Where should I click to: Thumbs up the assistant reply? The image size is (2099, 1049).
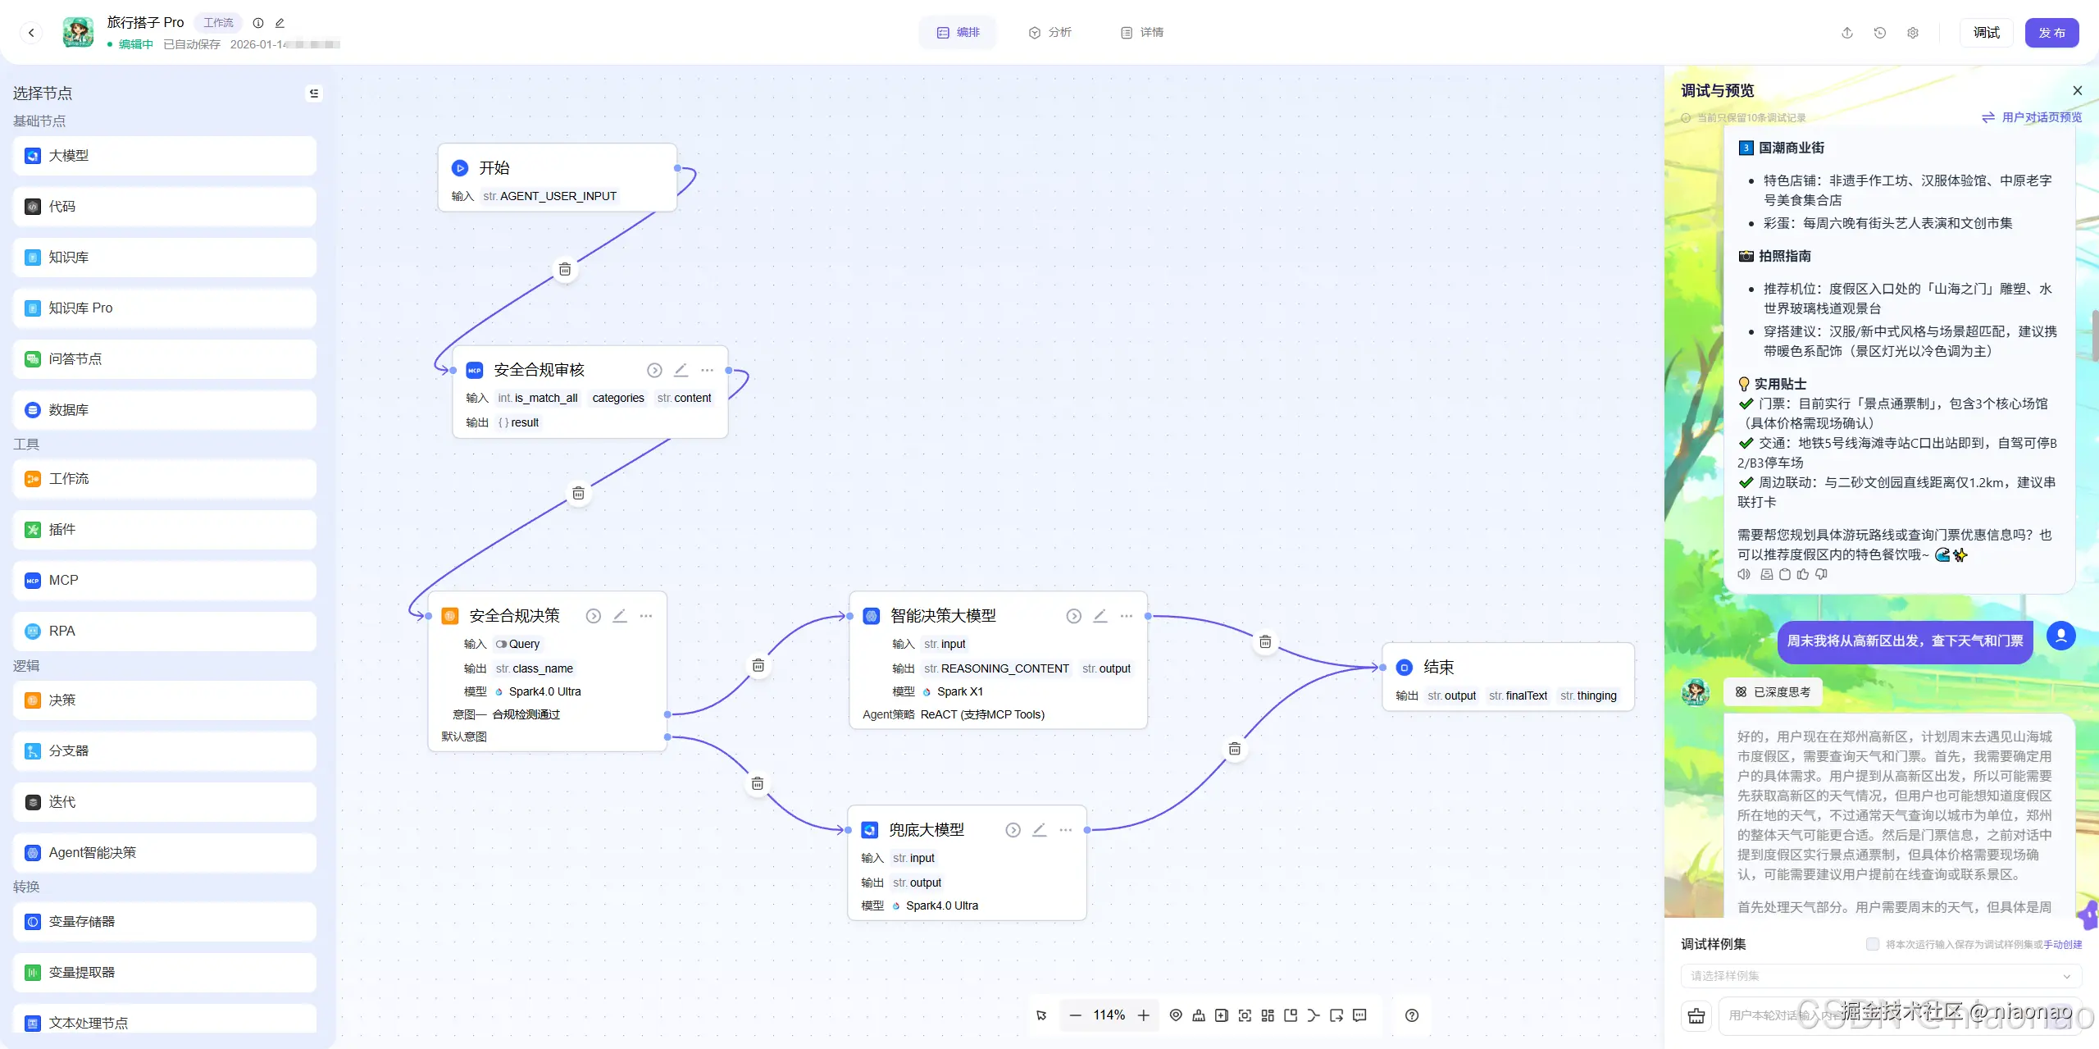click(x=1803, y=575)
